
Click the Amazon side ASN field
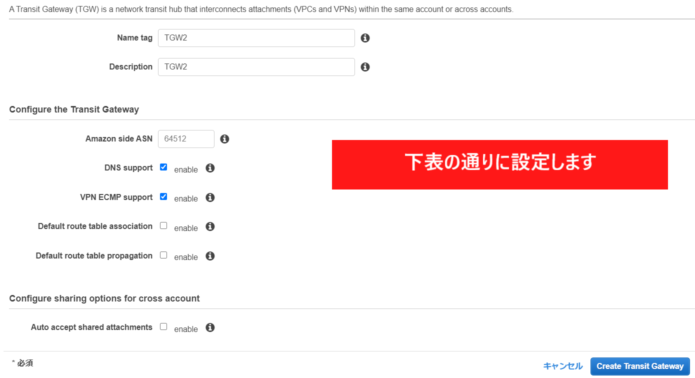click(x=186, y=139)
